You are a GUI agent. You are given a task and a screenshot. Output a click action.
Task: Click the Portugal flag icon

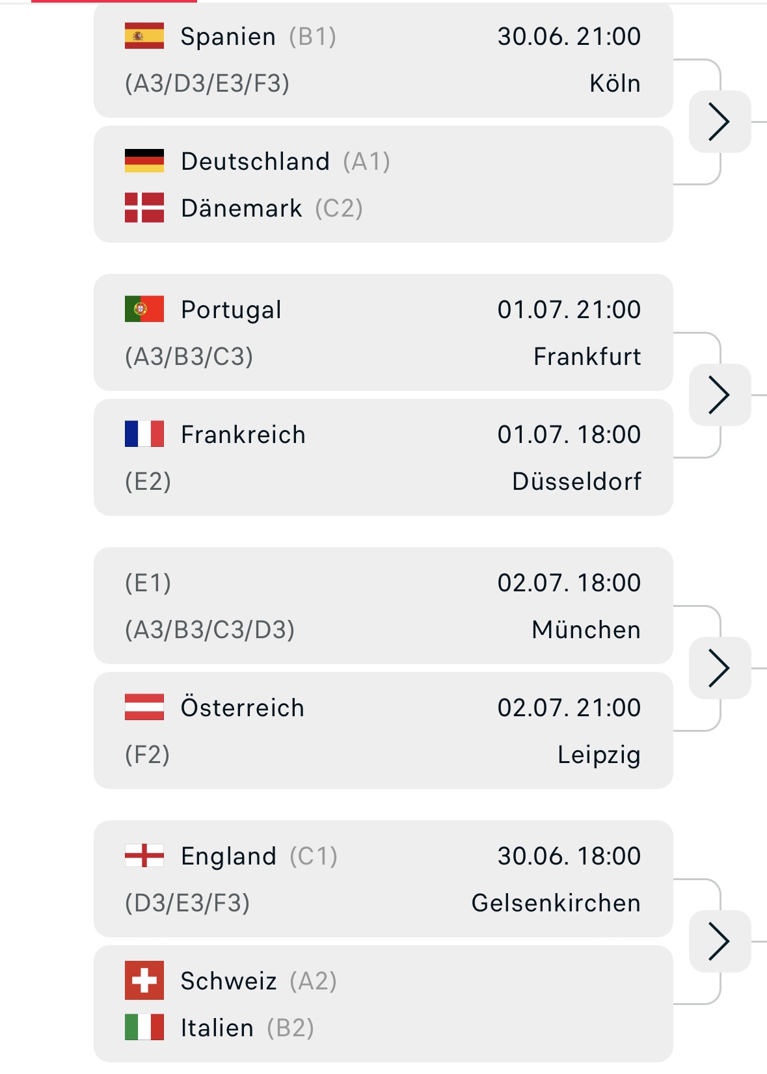point(144,309)
